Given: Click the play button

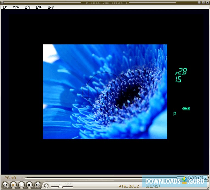Looking at the screenshot, I should coord(13,185).
